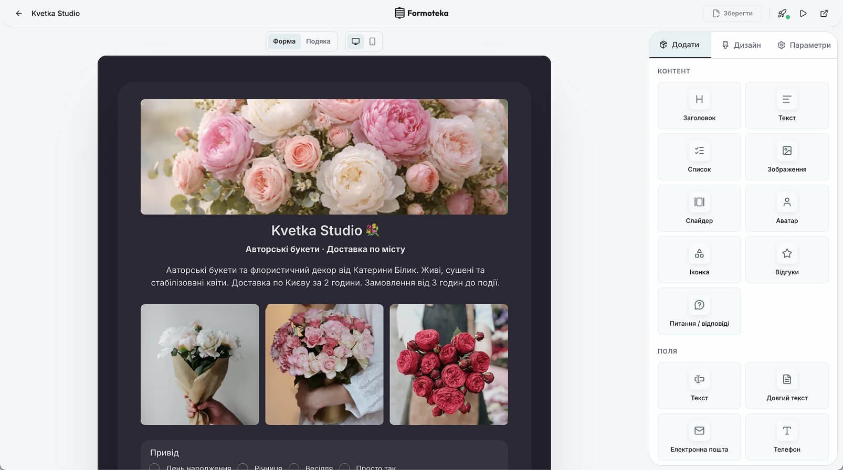Screen dimensions: 843x470
Task: Select the Форма view tab
Action: tap(284, 41)
